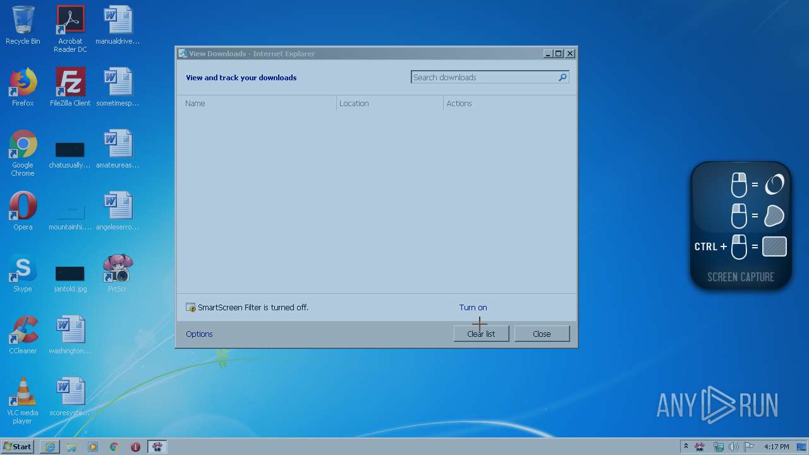Image resolution: width=809 pixels, height=455 pixels.
Task: Click the ellipse capture shape icon
Action: pyautogui.click(x=774, y=184)
